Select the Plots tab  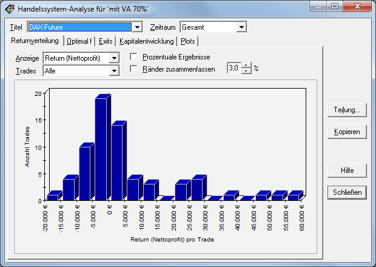coord(187,41)
